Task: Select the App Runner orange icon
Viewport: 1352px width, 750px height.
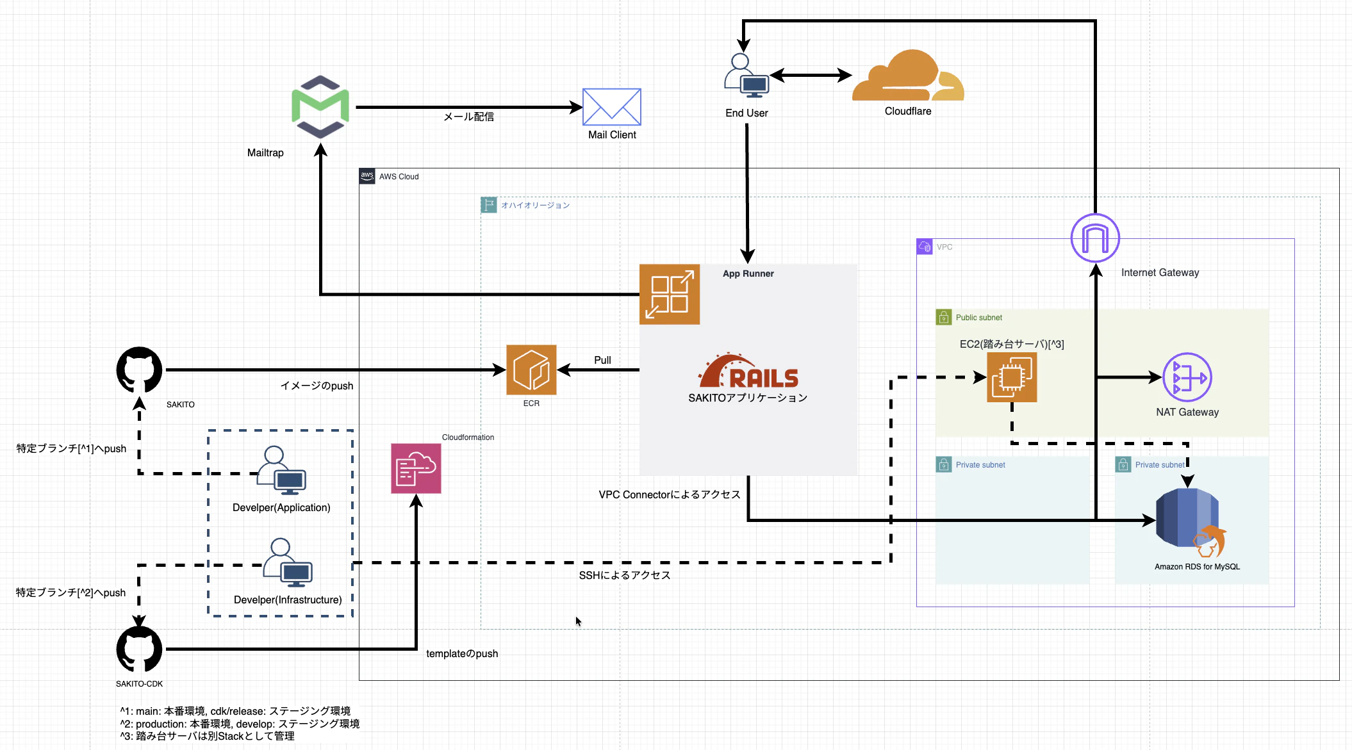Action: pyautogui.click(x=669, y=295)
